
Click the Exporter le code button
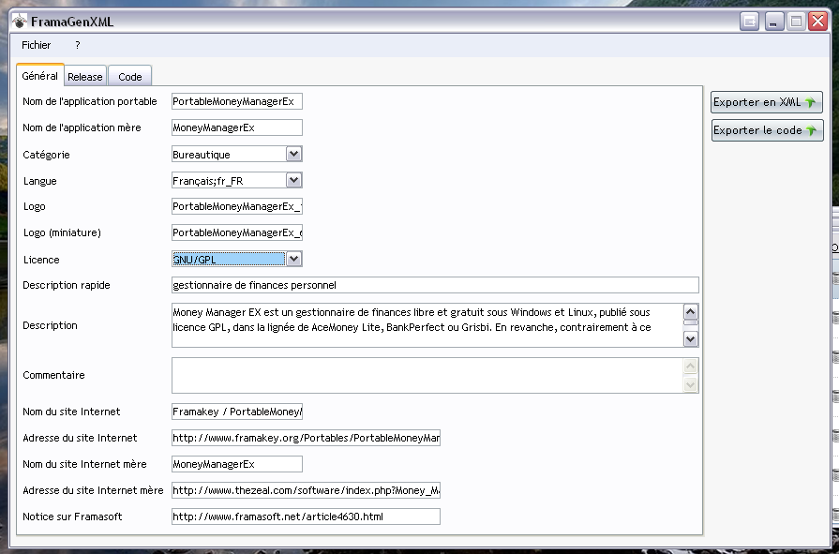767,130
